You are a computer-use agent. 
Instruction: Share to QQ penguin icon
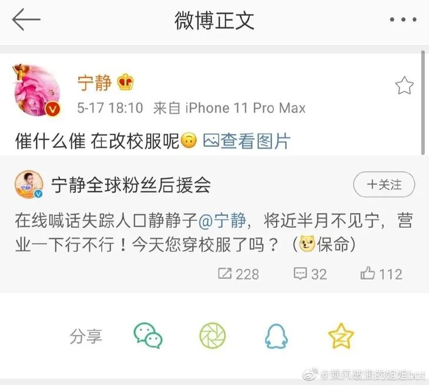(x=276, y=336)
